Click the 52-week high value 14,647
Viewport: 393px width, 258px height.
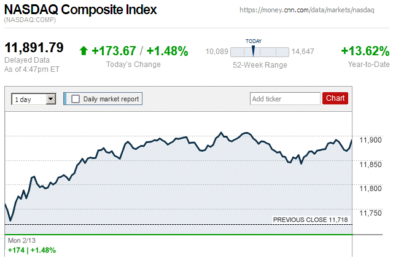coord(303,52)
